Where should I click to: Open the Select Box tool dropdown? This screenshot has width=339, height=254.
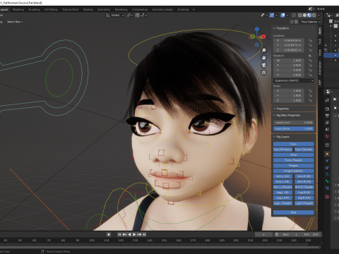click(15, 22)
